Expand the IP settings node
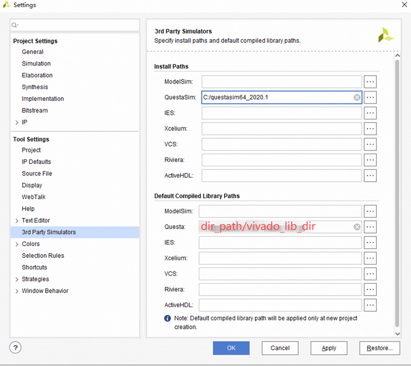The height and width of the screenshot is (366, 411). click(17, 123)
